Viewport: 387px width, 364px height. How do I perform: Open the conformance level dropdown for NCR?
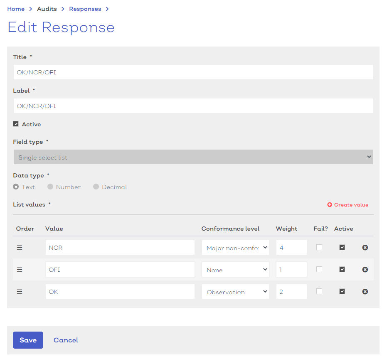click(235, 248)
